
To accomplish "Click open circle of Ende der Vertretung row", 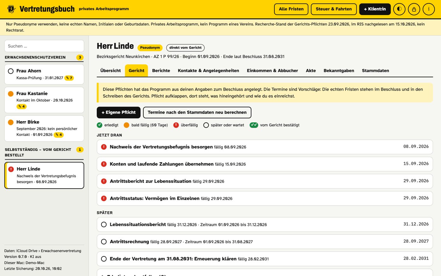I will pyautogui.click(x=104, y=259).
